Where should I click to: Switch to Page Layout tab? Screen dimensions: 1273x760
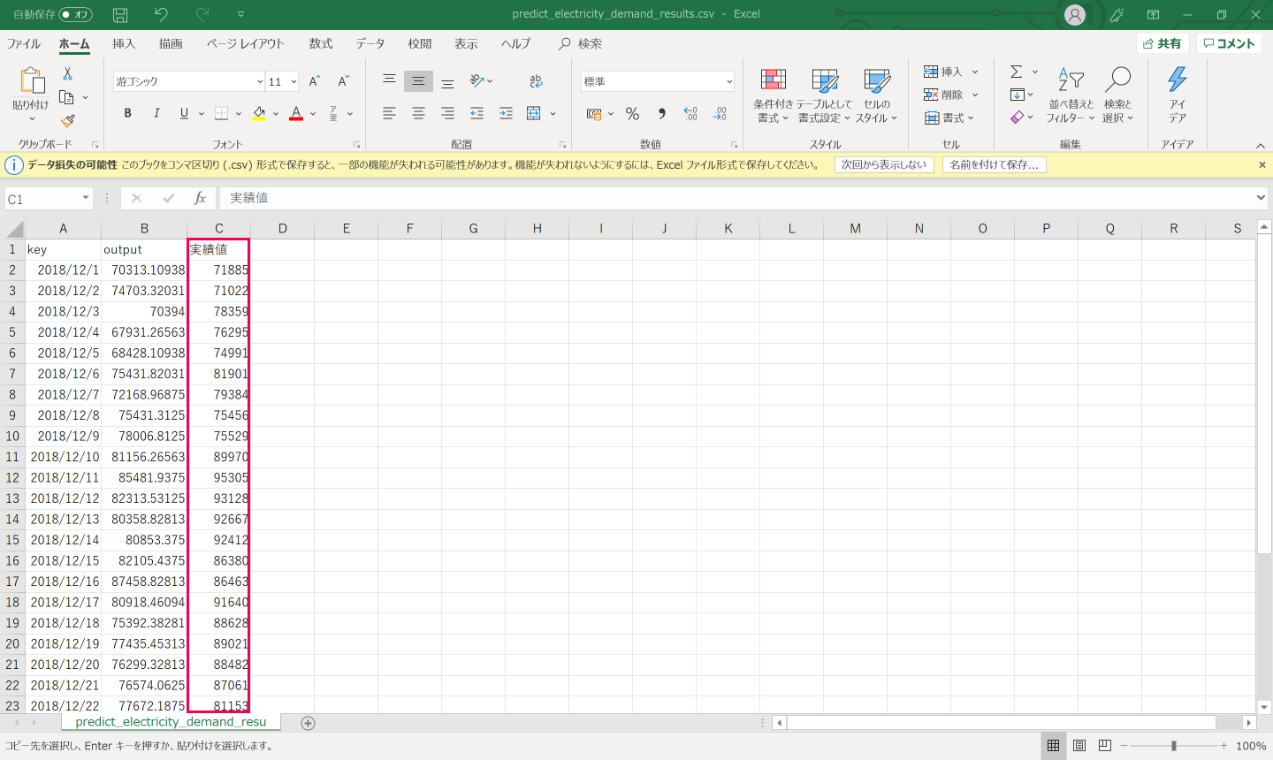coord(246,43)
